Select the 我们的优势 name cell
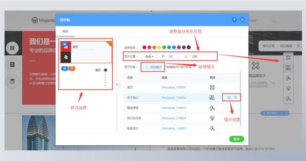306x161 pixels. point(134,118)
